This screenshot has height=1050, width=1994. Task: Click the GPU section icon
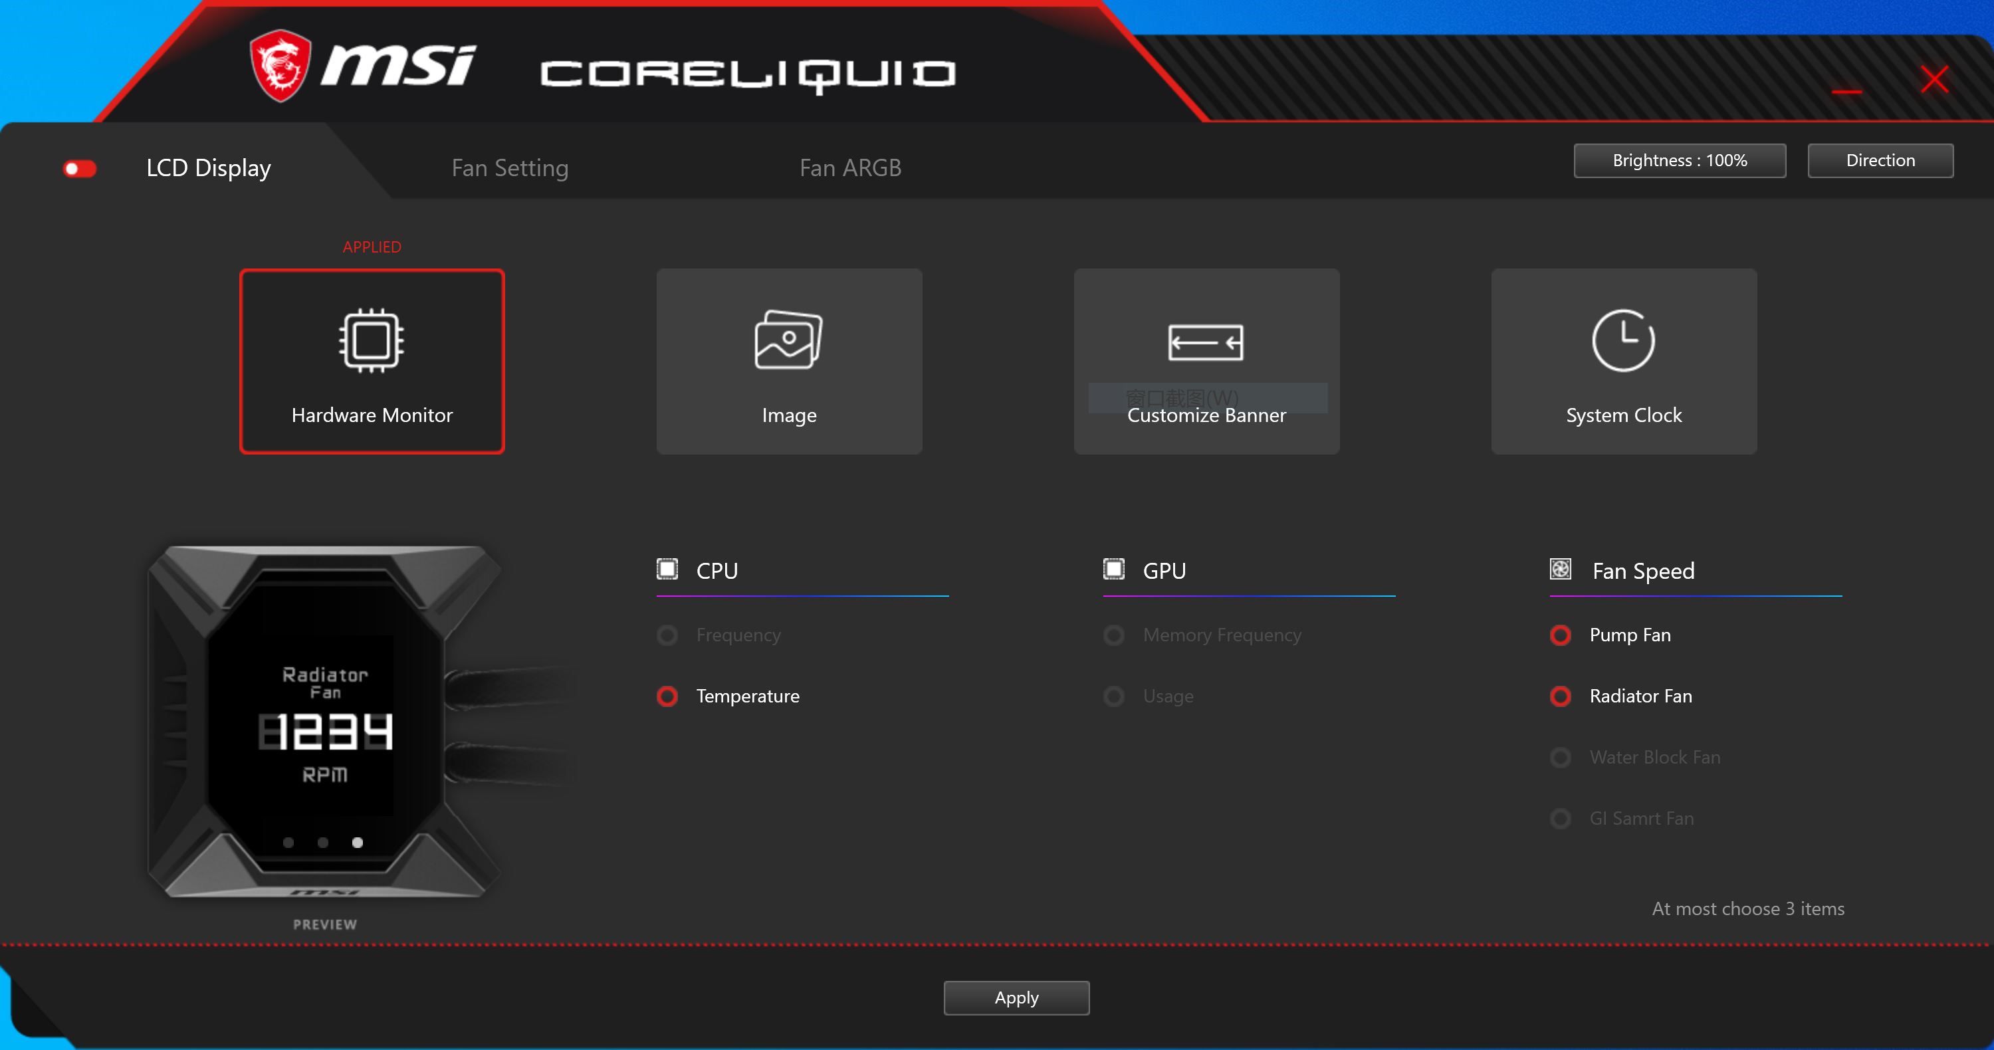point(1113,570)
